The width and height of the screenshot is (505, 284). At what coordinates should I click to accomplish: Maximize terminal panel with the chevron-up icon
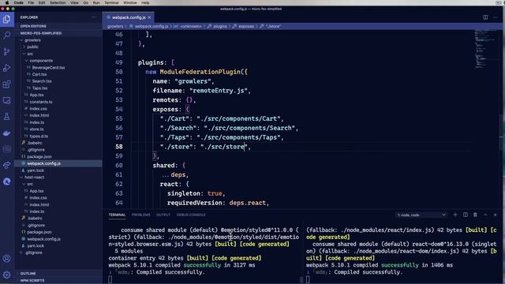click(485, 215)
